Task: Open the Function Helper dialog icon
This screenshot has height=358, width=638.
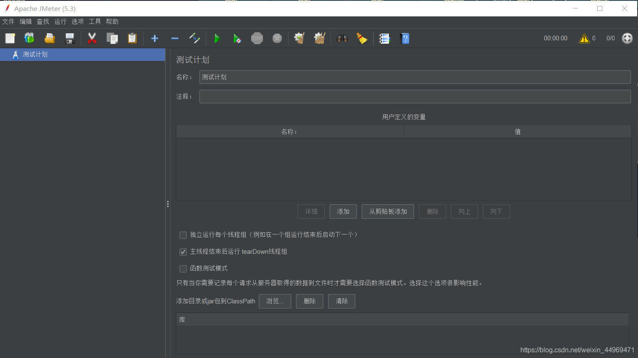Action: point(385,38)
